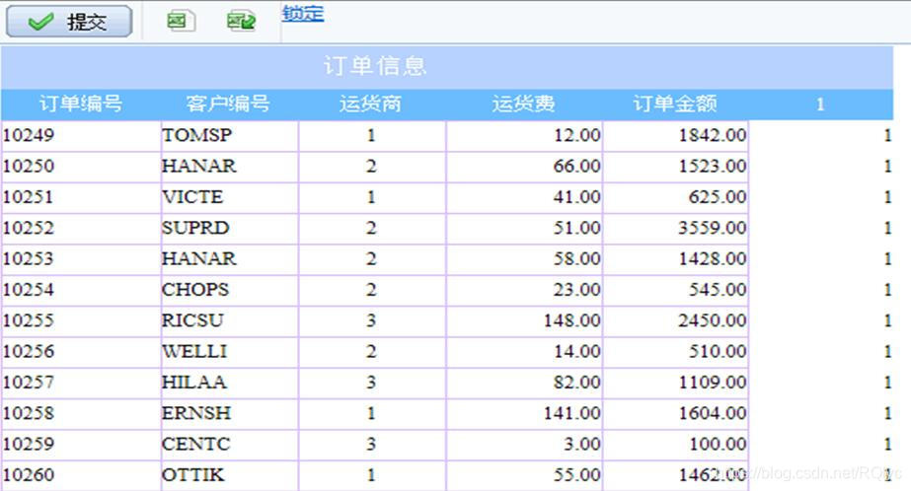Click the 订单信息 table title
This screenshot has width=911, height=491.
[375, 66]
